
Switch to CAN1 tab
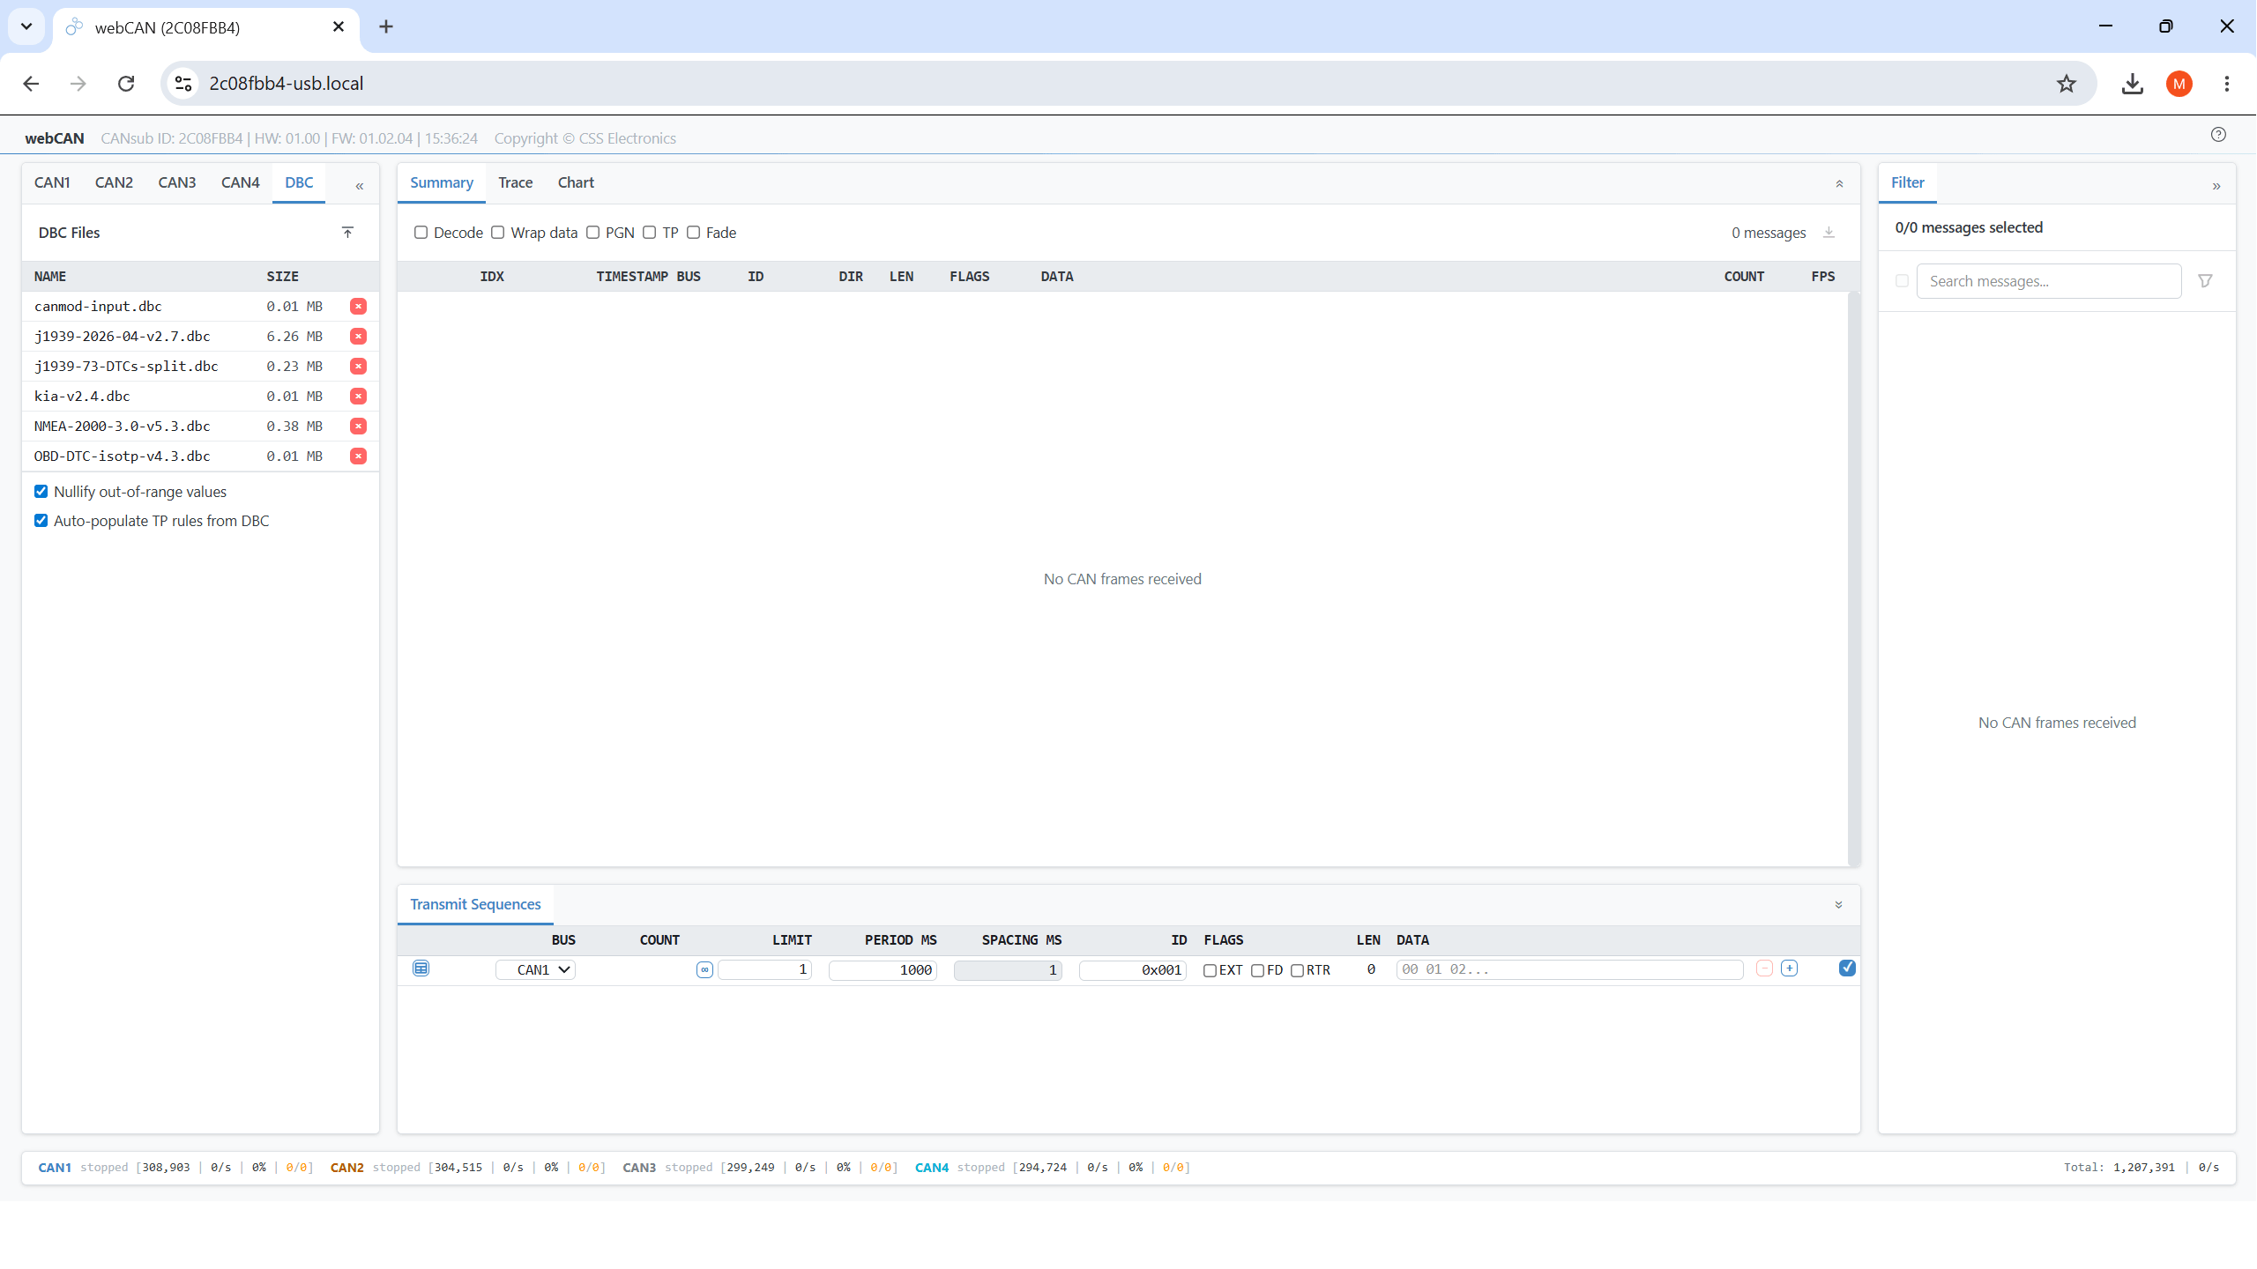(x=52, y=182)
